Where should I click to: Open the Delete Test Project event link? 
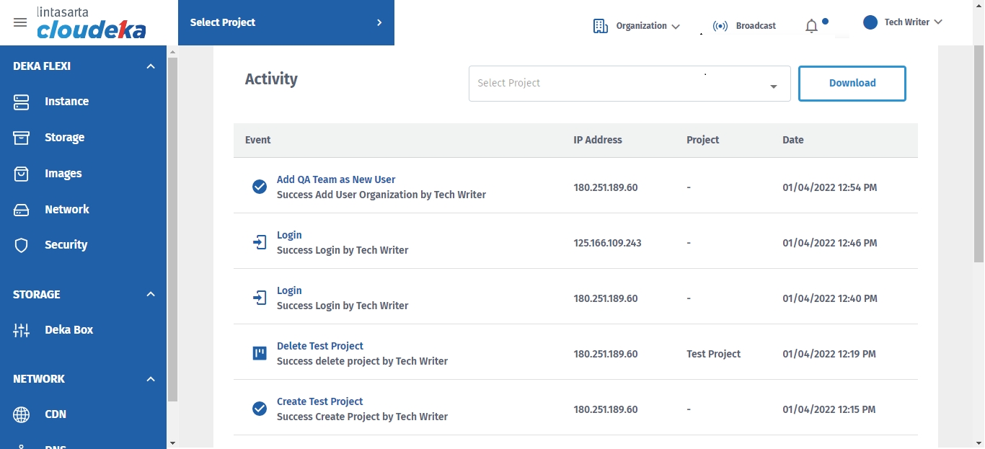click(x=319, y=346)
